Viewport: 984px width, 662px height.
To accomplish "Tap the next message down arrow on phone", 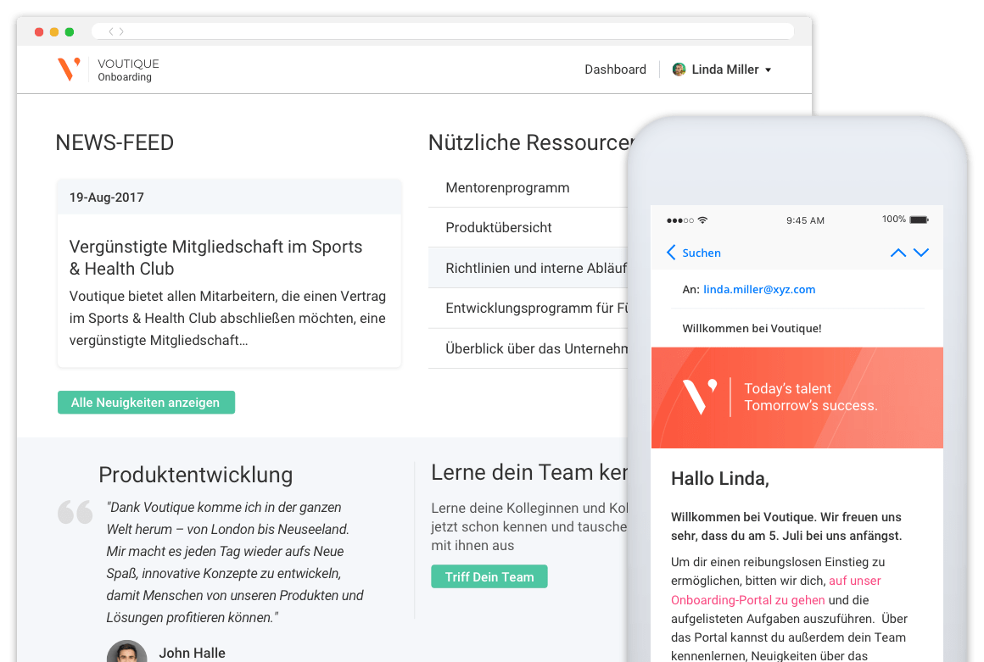I will 921,253.
